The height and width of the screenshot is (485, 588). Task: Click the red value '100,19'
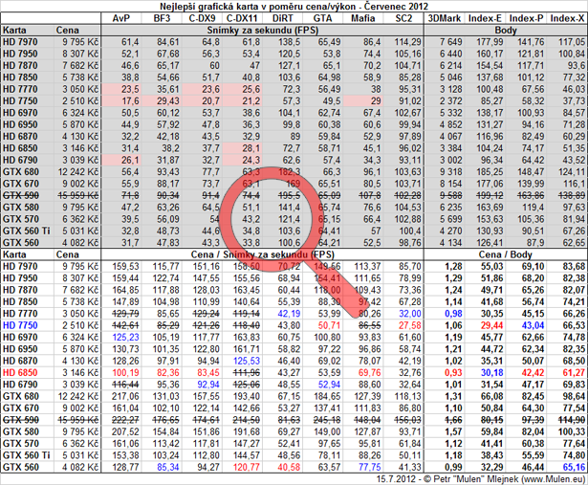click(125, 372)
